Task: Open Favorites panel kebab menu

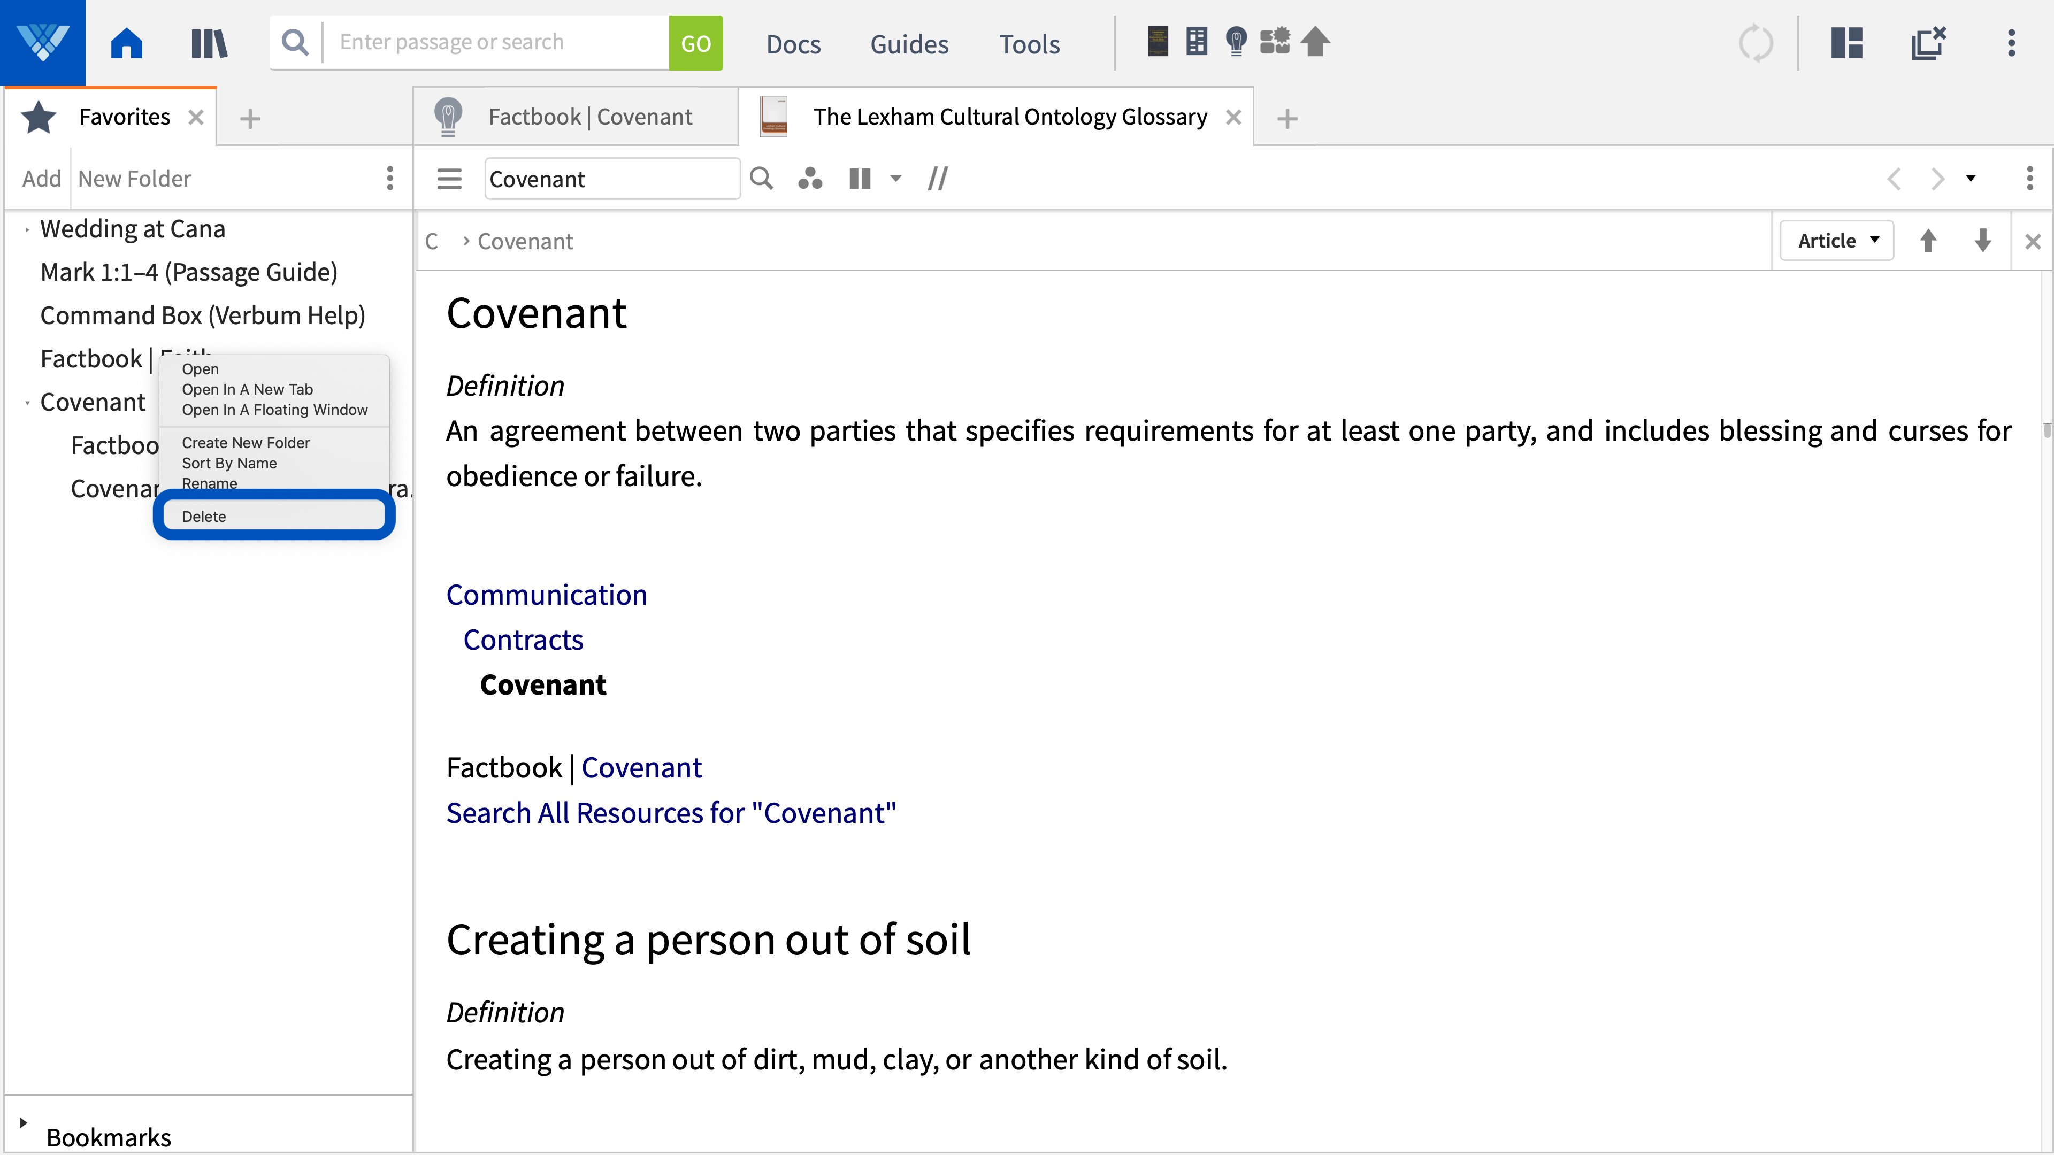Action: 390,178
